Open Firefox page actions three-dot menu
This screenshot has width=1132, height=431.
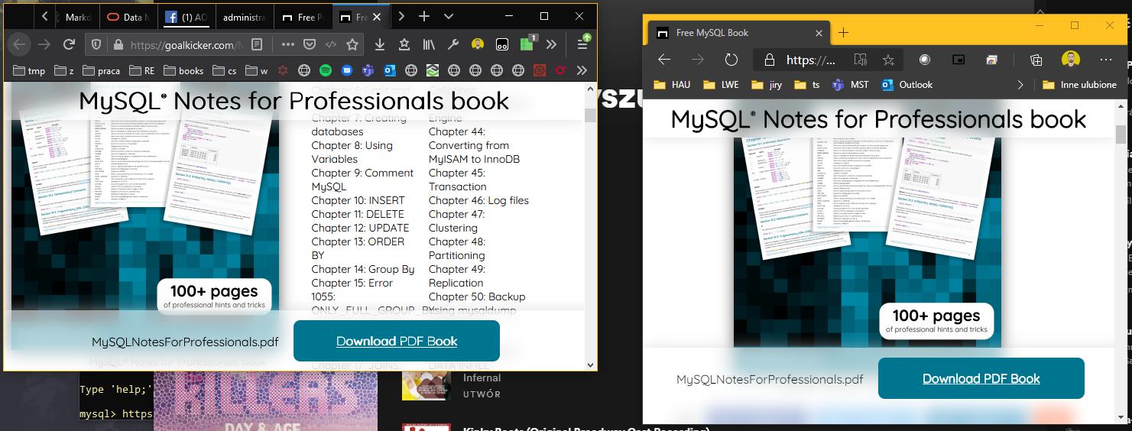(x=288, y=45)
